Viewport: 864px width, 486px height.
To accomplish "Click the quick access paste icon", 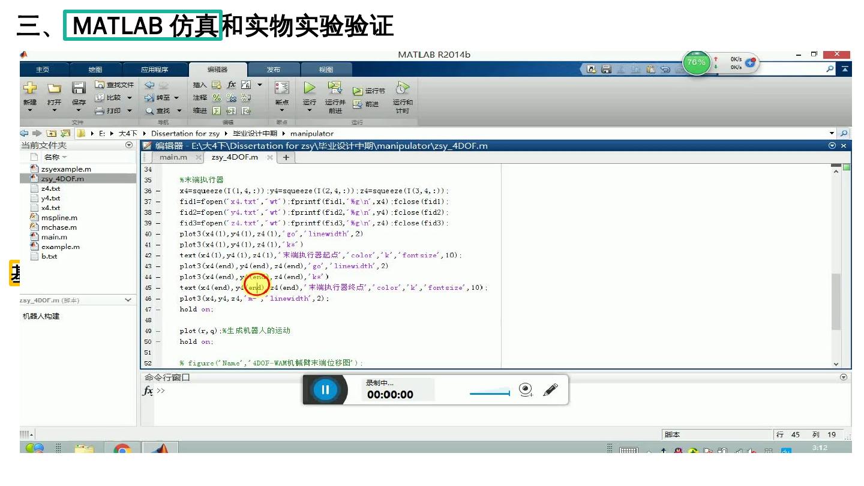I will point(651,70).
